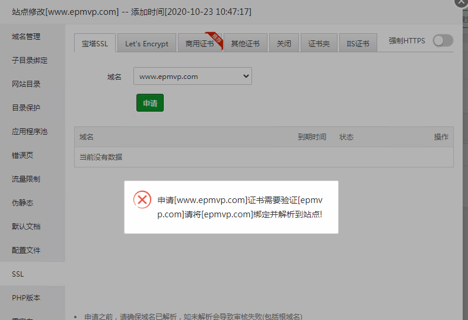Screen dimensions: 468x320
Task: Click the 操作 column header
Action: 441,137
